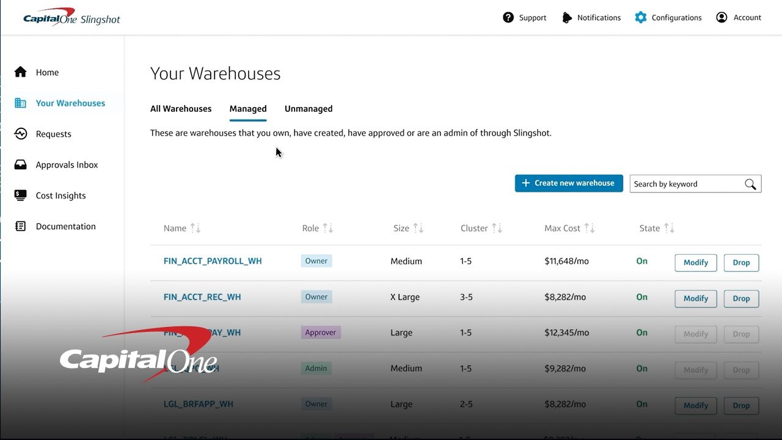782x440 pixels.
Task: Click the $9,282/mo max cost value
Action: click(x=565, y=369)
